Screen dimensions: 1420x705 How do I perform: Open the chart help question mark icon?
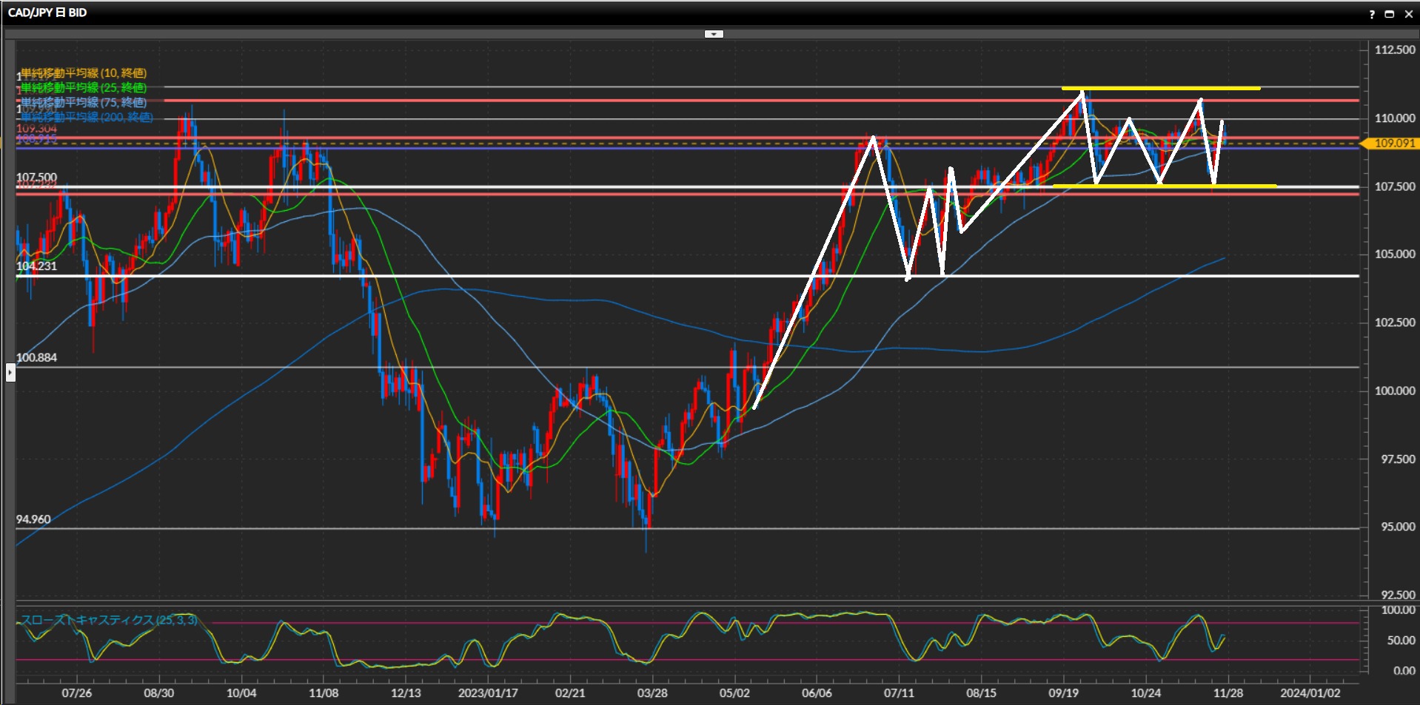pyautogui.click(x=1372, y=14)
